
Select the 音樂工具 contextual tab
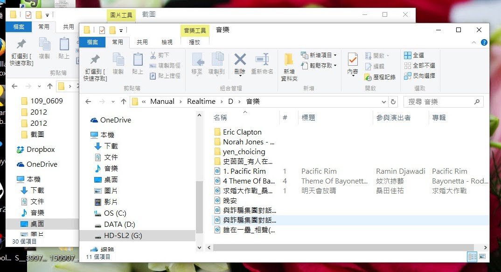[x=195, y=31]
